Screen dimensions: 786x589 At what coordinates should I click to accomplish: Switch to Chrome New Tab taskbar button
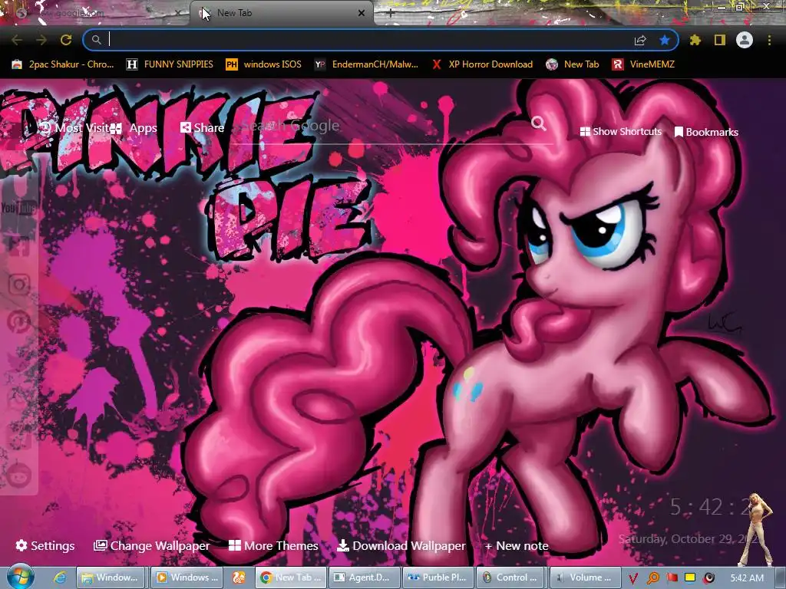point(291,577)
